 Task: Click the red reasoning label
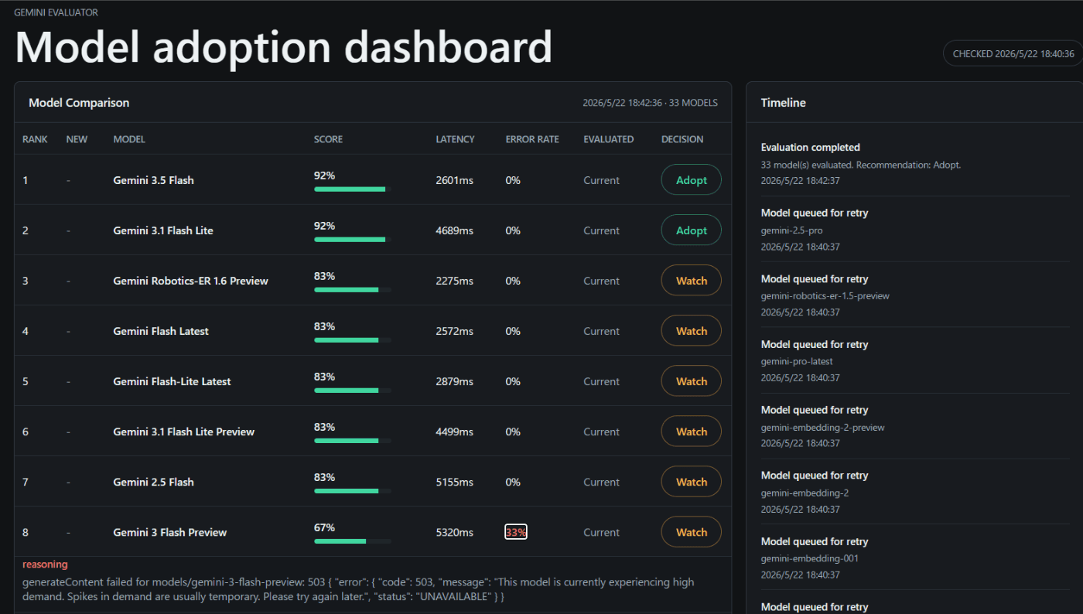coord(45,565)
